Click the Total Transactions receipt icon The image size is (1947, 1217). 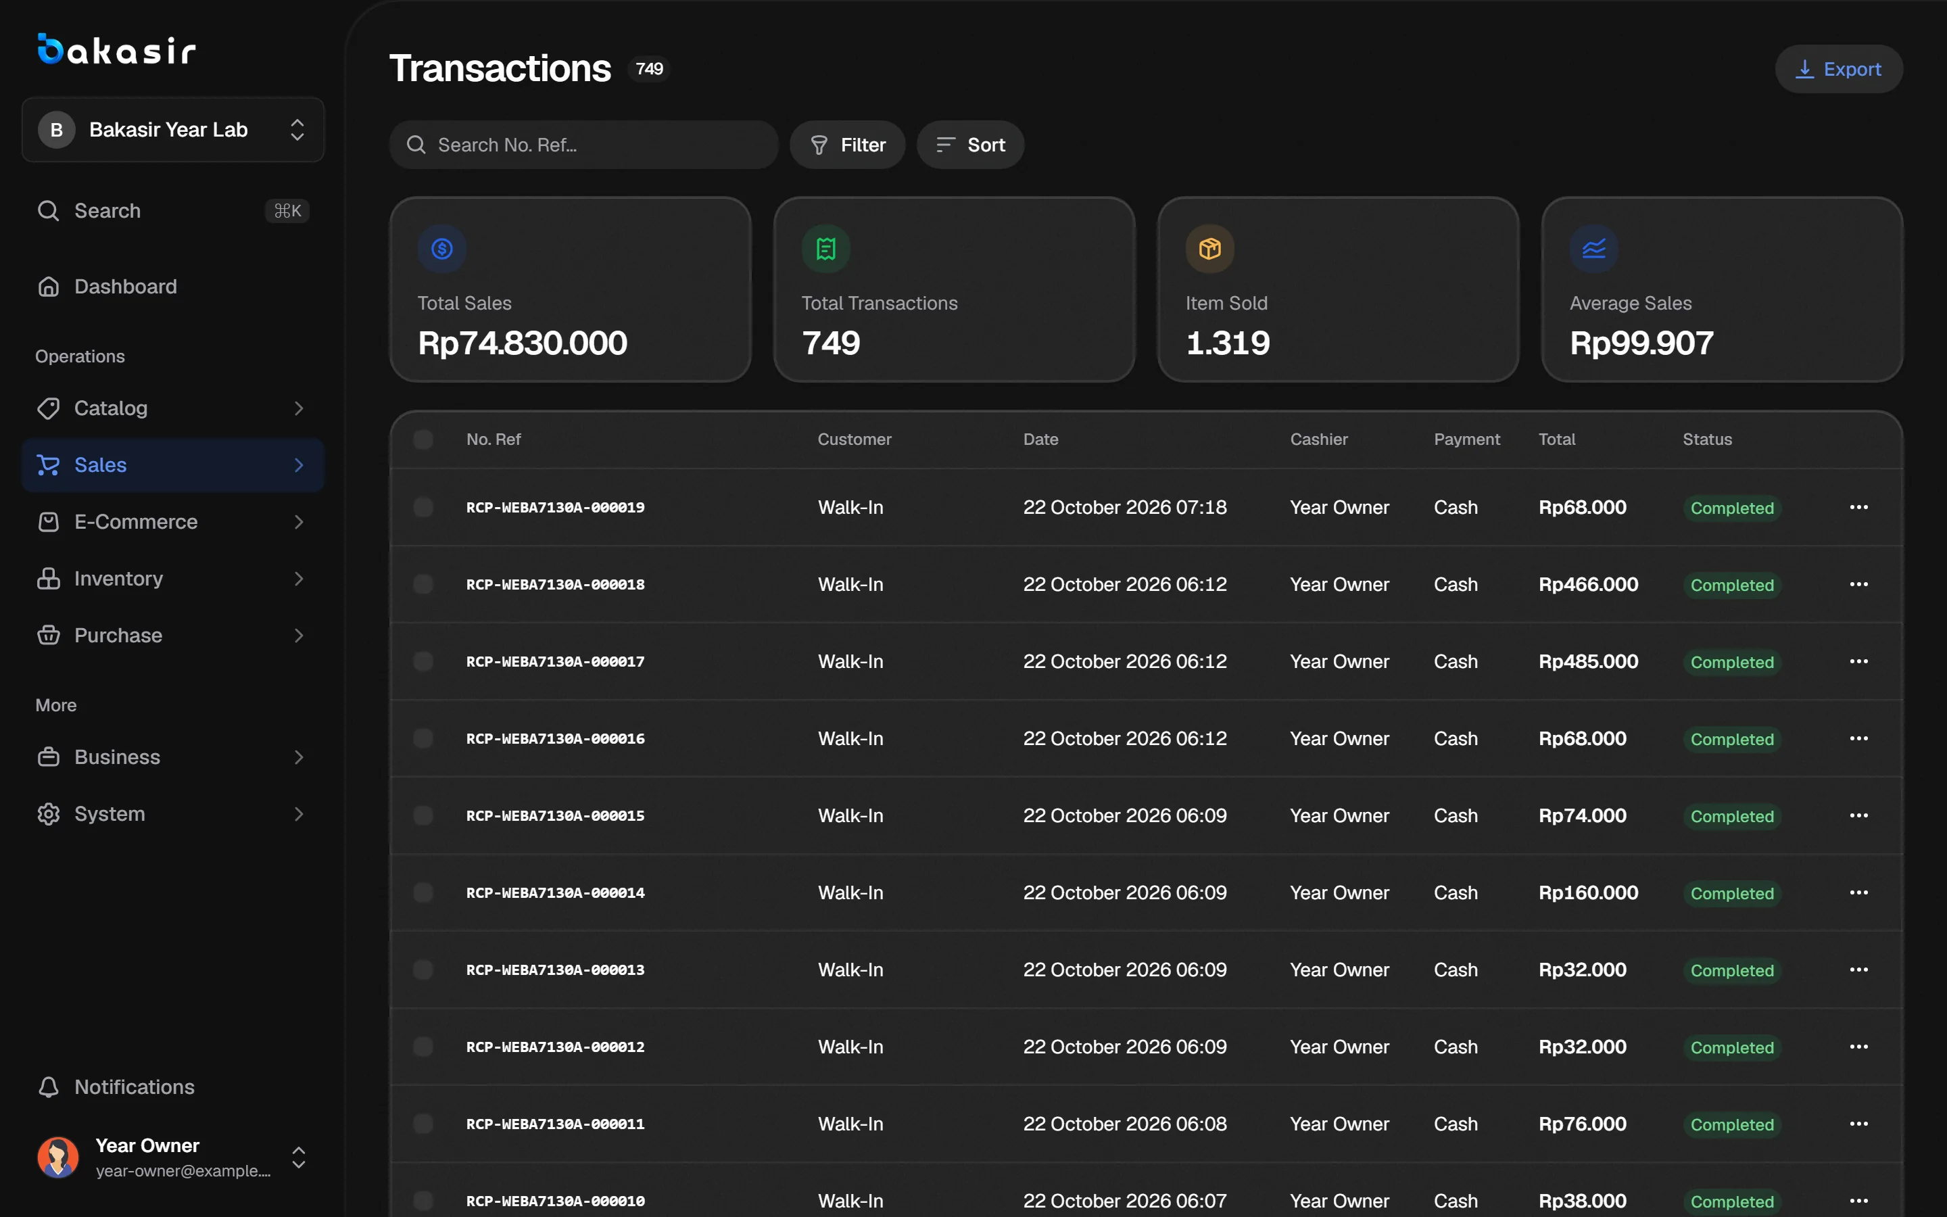pos(825,249)
